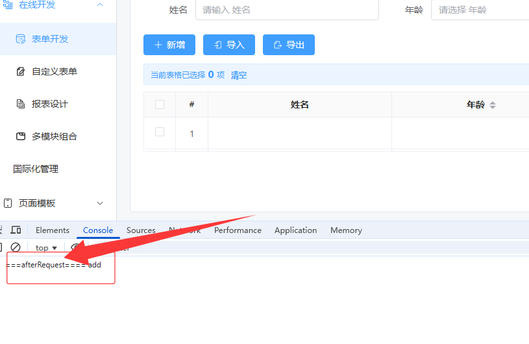The image size is (529, 344).
Task: Click the 多模块组合 sidebar icon
Action: (21, 136)
